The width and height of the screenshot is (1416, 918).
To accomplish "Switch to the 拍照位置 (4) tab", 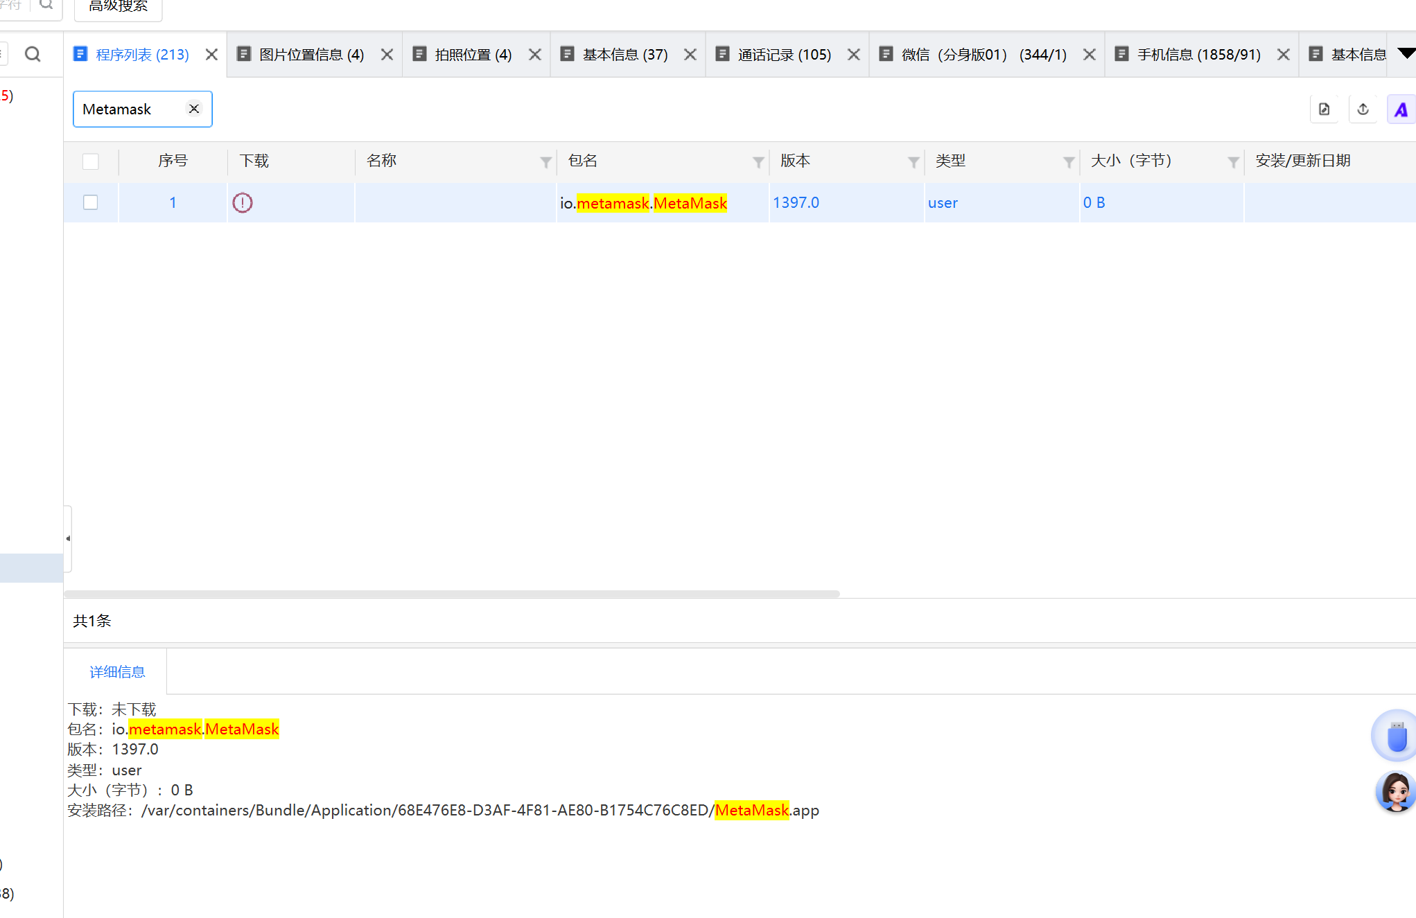I will pyautogui.click(x=473, y=55).
